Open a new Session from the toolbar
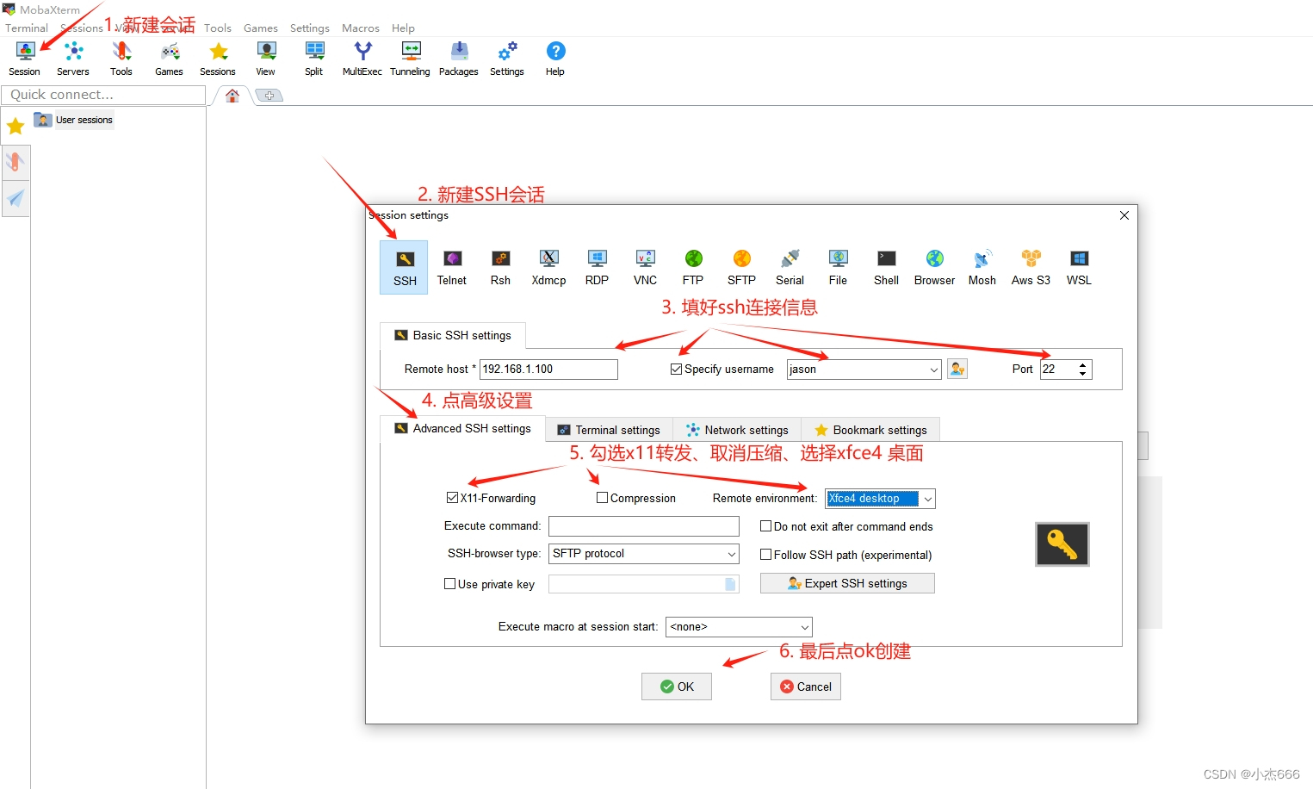1313x789 pixels. click(25, 59)
